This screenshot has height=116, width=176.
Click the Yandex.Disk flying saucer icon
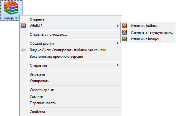pyautogui.click(x=23, y=50)
